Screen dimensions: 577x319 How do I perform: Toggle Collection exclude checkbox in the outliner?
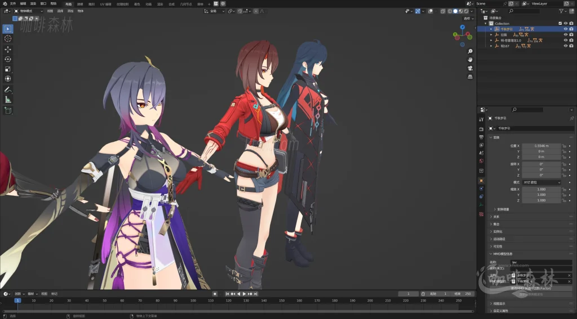tap(560, 24)
